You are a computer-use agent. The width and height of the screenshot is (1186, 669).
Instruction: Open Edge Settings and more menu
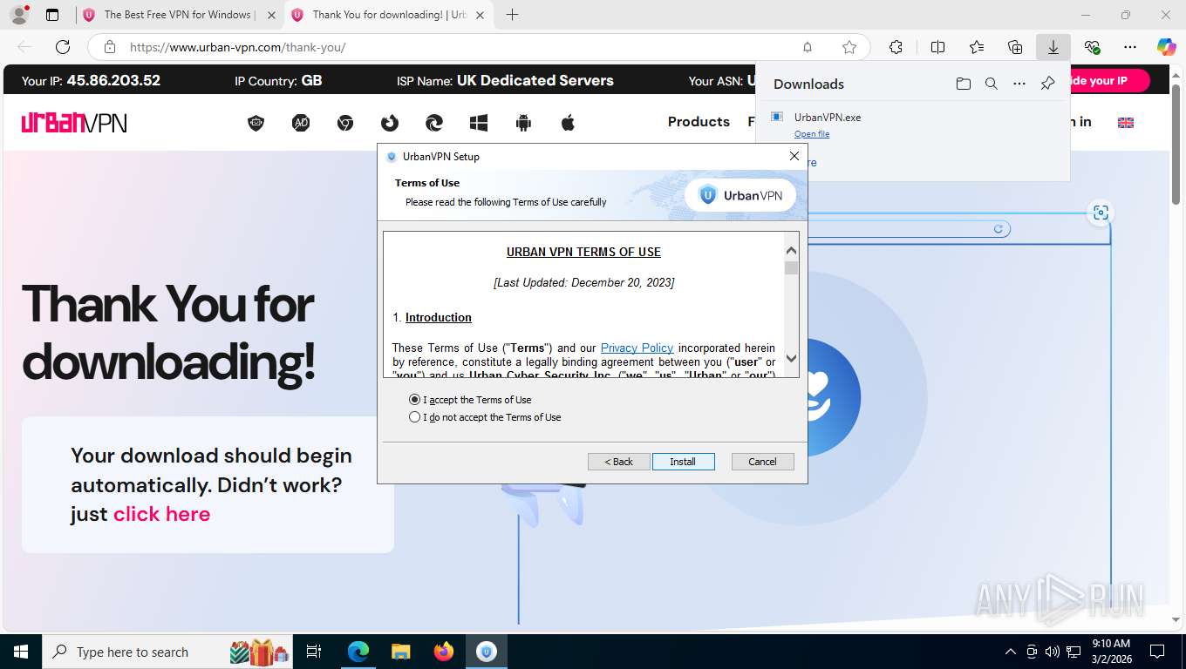[1130, 47]
